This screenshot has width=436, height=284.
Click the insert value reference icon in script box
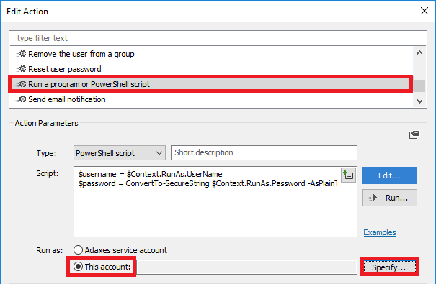(x=348, y=175)
